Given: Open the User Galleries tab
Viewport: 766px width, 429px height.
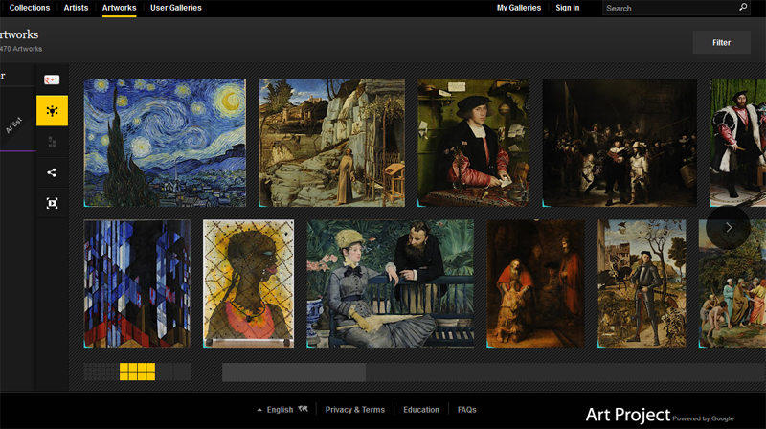Looking at the screenshot, I should pyautogui.click(x=176, y=8).
